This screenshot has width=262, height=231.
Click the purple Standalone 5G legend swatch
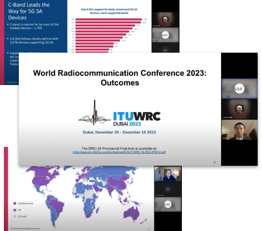click(14, 203)
